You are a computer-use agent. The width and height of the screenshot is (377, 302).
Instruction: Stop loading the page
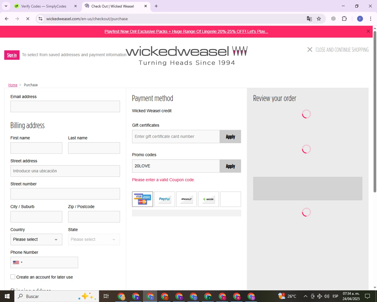pos(28,19)
